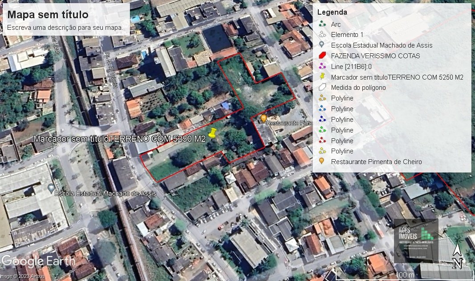Click the Escola Estadual Machado de Assis map pin

point(51,187)
